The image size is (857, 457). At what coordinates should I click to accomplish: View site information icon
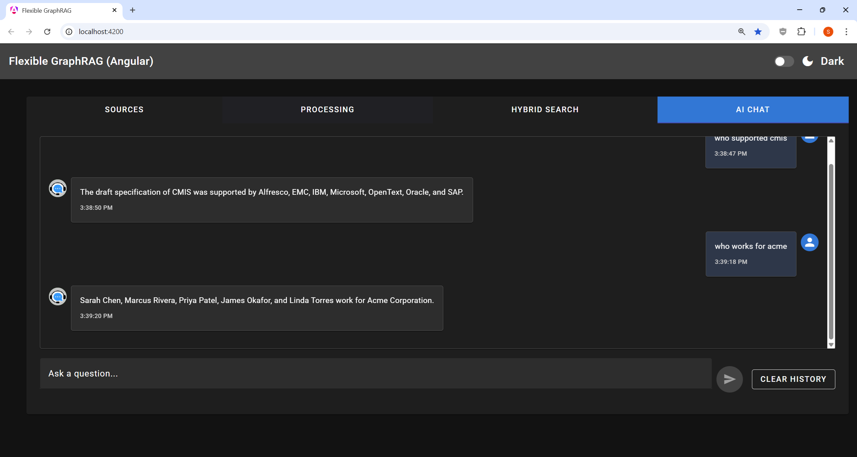tap(69, 32)
